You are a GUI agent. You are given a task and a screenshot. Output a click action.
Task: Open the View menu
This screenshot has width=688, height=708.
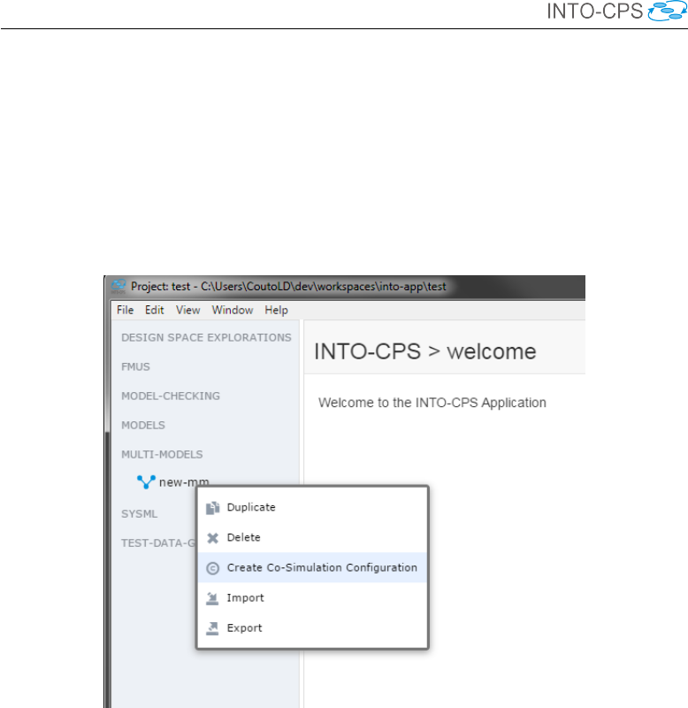[x=187, y=311]
